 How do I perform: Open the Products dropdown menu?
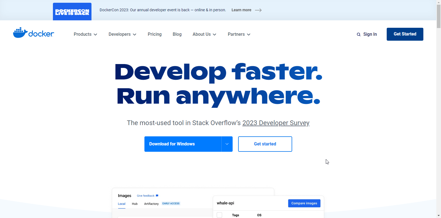pyautogui.click(x=85, y=34)
